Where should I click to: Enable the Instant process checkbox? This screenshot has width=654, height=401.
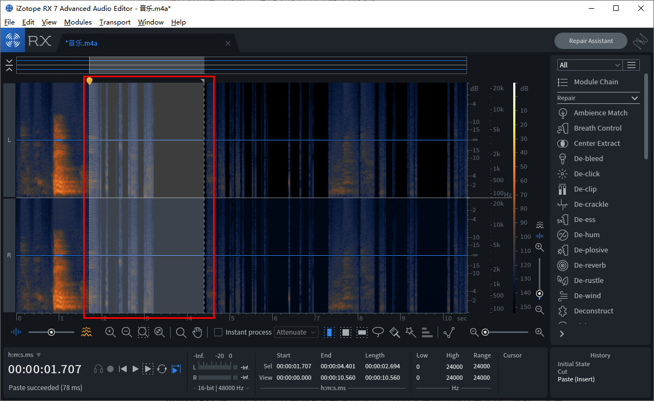[x=219, y=332]
